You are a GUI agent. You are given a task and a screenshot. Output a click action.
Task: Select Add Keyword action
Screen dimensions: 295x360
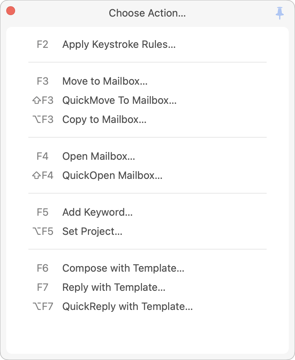point(97,212)
